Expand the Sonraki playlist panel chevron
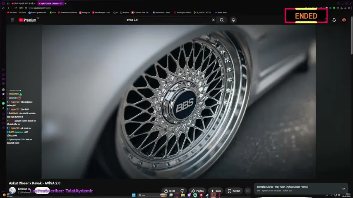The height and width of the screenshot is (198, 353). 343,189
